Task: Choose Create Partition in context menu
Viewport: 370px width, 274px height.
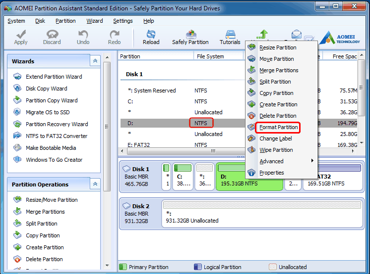Action: pyautogui.click(x=281, y=104)
